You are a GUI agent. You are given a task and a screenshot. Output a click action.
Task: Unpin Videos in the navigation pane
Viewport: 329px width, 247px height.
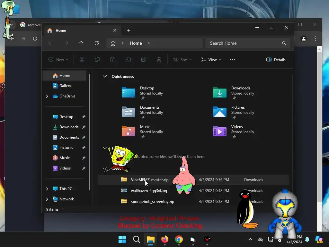coord(84,168)
